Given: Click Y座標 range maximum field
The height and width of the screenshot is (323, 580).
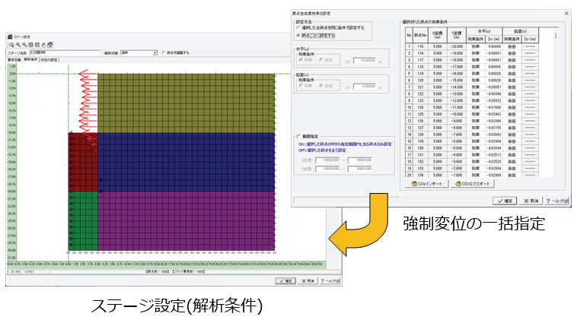Looking at the screenshot, I should (x=360, y=169).
